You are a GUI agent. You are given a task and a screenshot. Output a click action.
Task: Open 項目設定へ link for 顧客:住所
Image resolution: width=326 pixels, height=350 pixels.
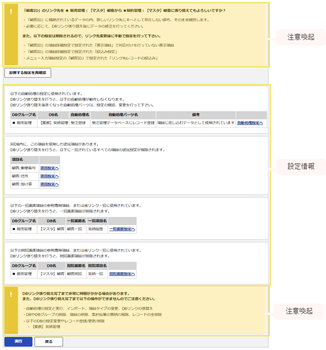coord(49,176)
